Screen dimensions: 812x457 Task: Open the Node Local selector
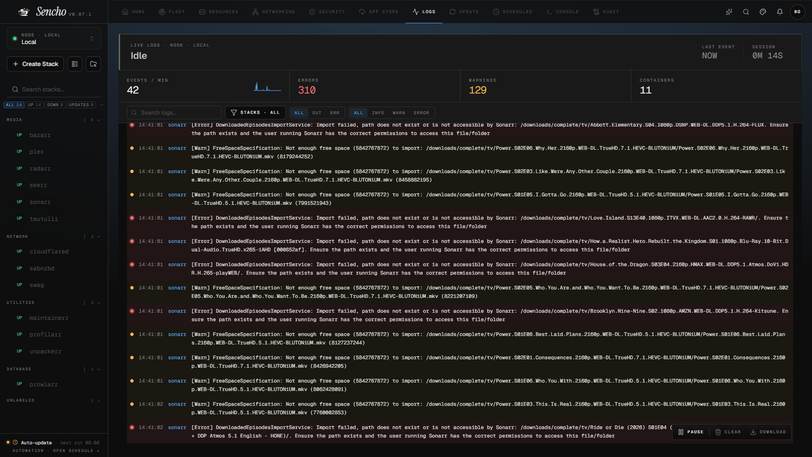pos(54,39)
